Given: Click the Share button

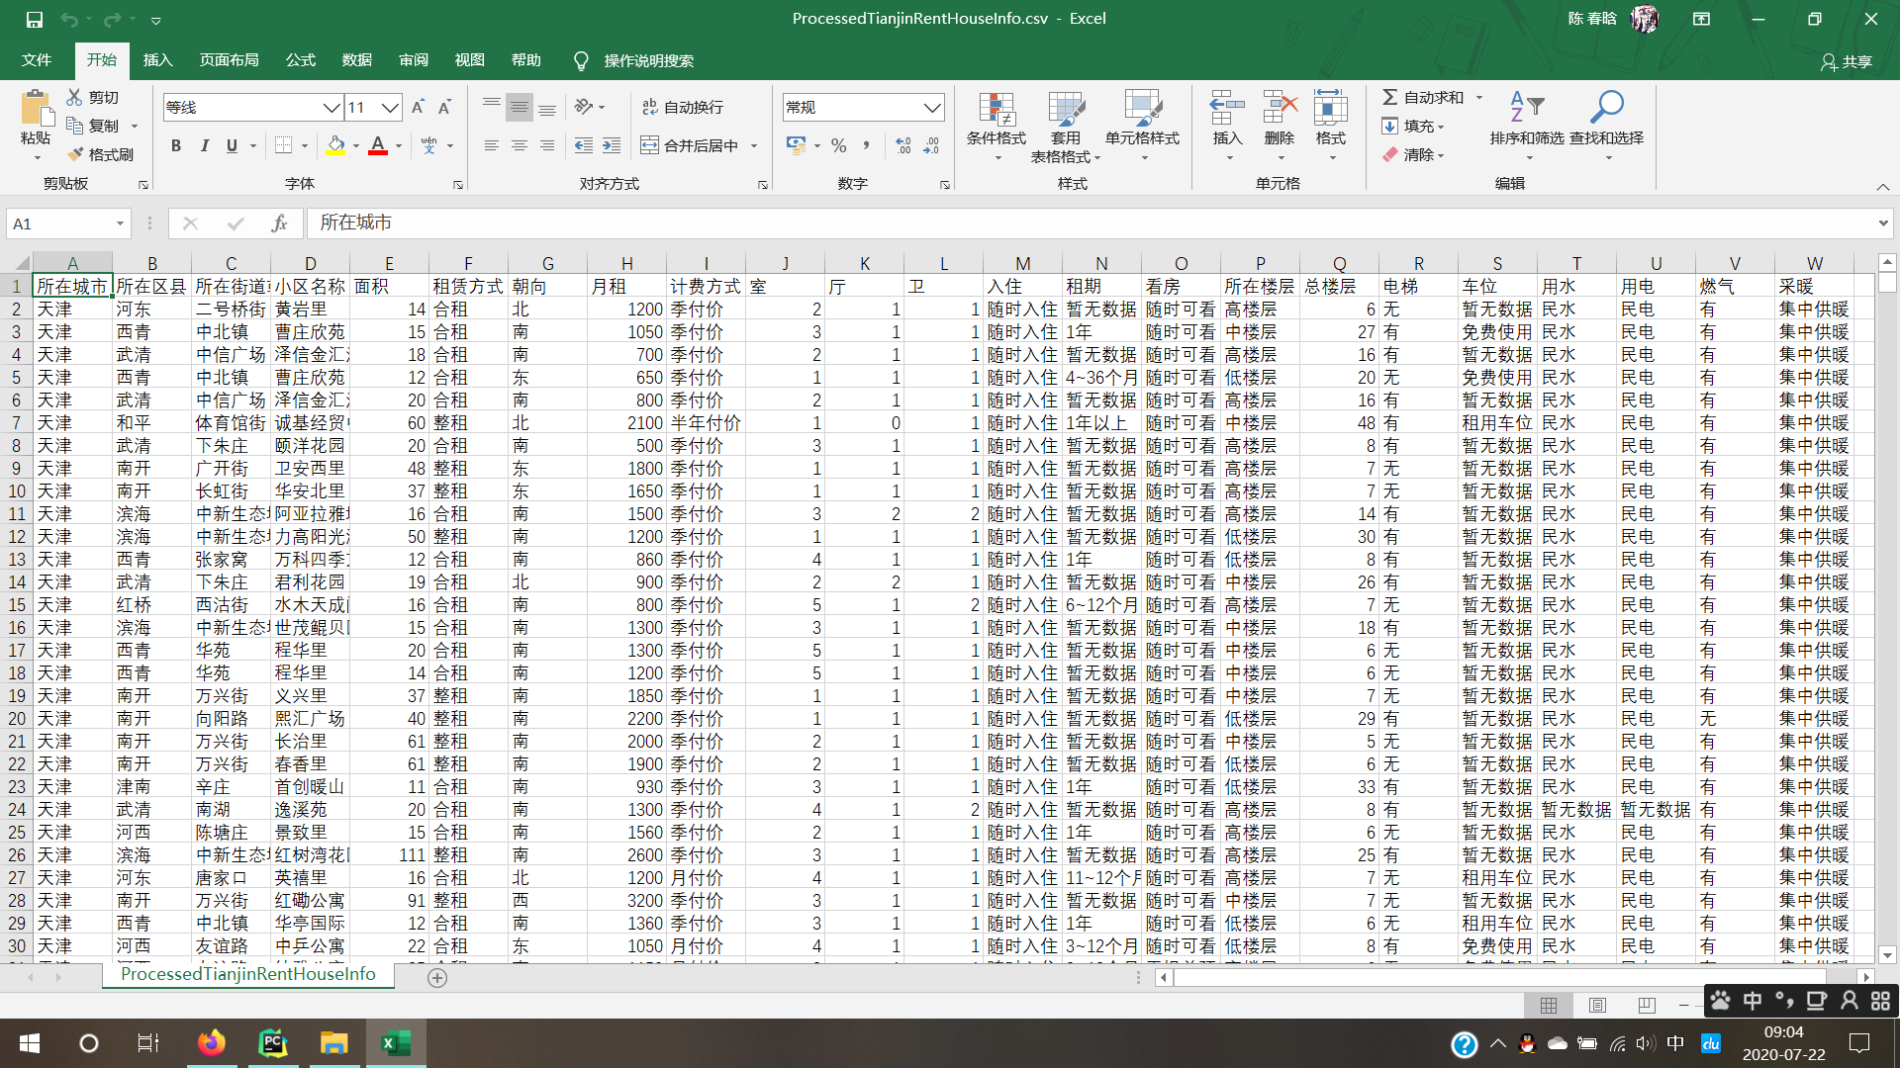Looking at the screenshot, I should [1847, 61].
